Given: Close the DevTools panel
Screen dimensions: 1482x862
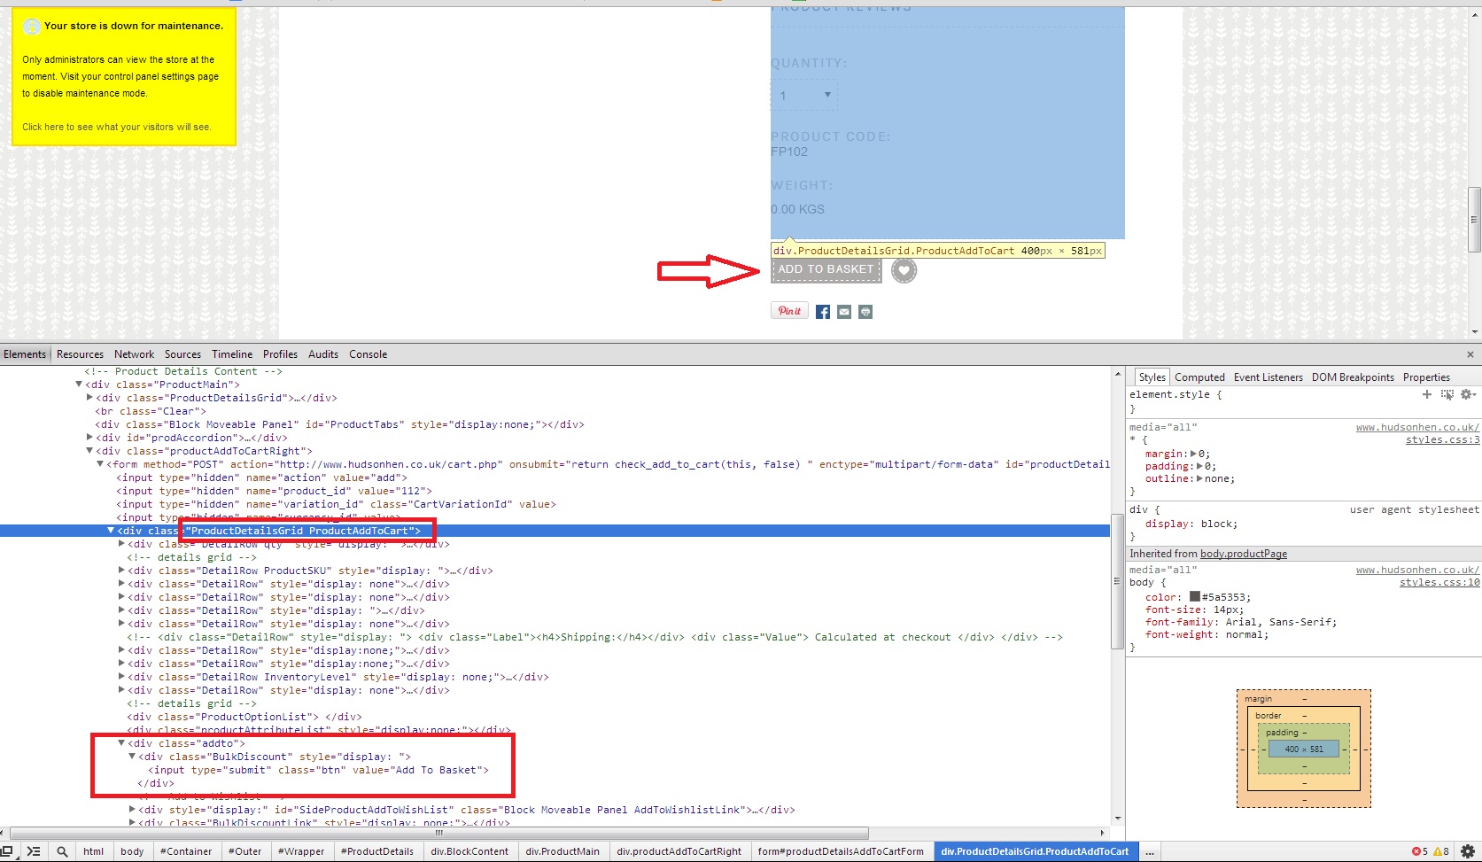Looking at the screenshot, I should (1470, 354).
